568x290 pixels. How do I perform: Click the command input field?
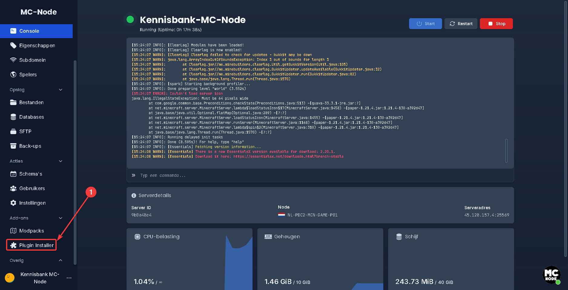tap(320, 175)
